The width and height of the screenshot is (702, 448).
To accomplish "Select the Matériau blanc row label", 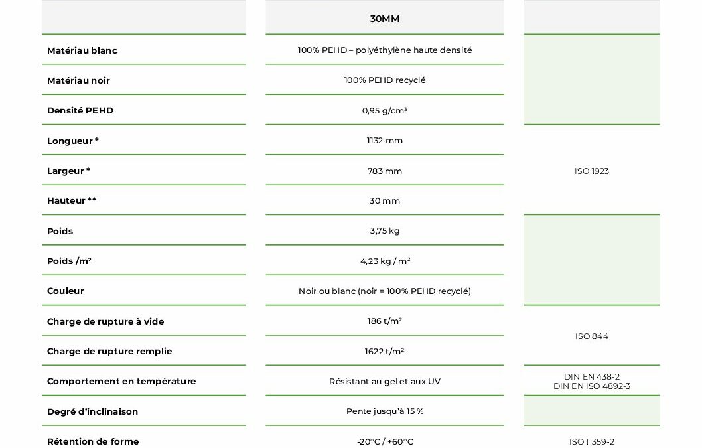I will pos(82,50).
